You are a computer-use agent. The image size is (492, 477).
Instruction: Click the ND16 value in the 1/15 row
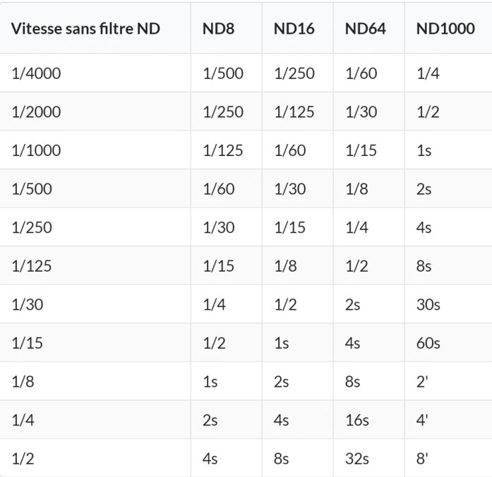pos(280,344)
